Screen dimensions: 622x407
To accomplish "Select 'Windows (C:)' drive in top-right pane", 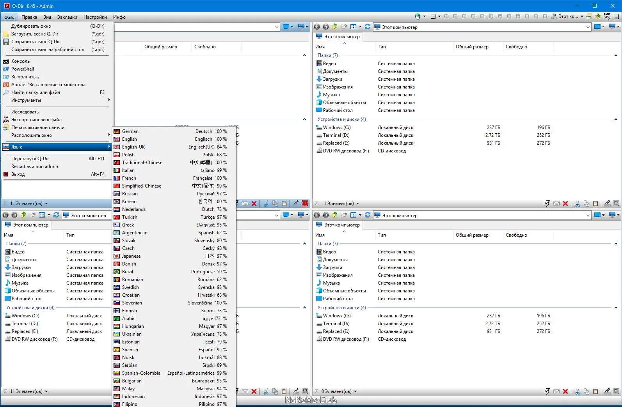I will coord(334,127).
